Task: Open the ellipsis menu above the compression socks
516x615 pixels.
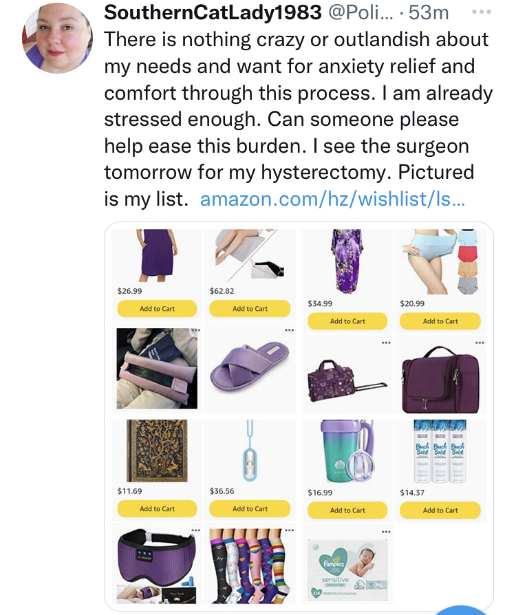Action: pos(290,530)
